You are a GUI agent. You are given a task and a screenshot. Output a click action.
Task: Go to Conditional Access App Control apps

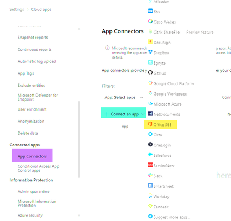point(38,169)
